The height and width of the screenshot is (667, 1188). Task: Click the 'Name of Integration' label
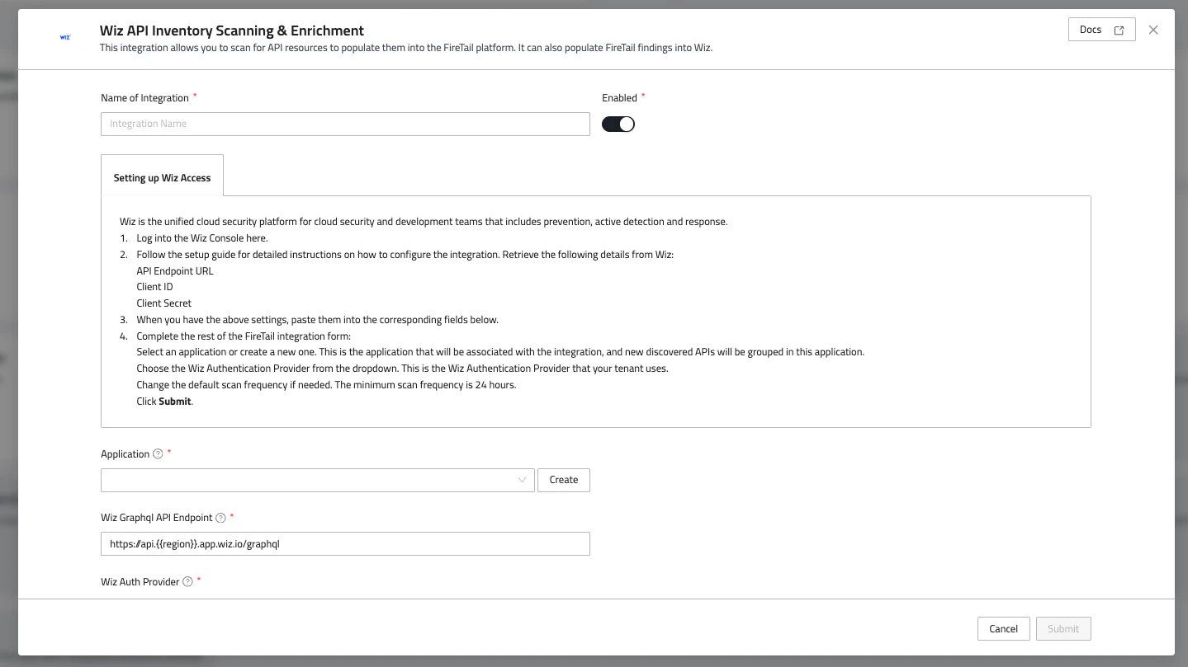point(145,98)
